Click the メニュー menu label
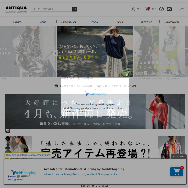This screenshot has height=188, width=188. point(183,9)
